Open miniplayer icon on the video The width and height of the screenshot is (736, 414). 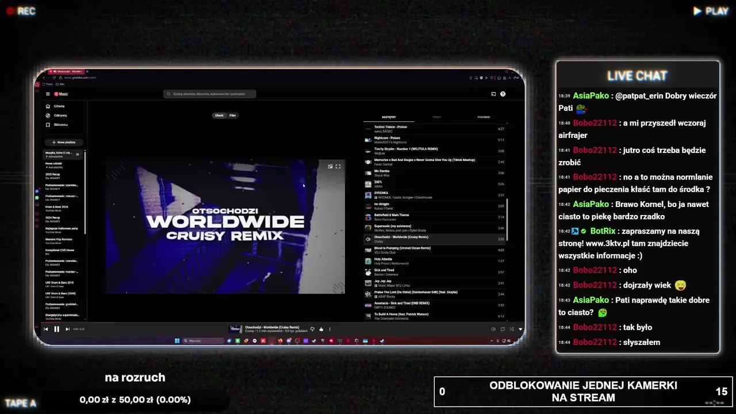(330, 166)
